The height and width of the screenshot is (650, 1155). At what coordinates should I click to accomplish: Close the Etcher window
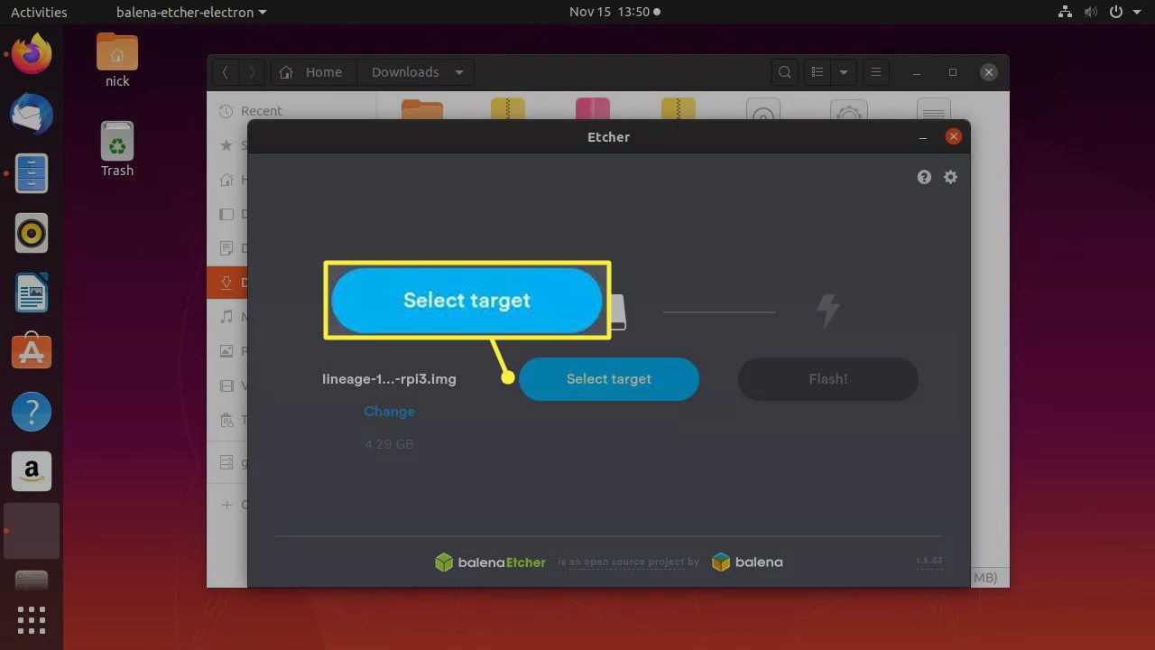point(953,137)
